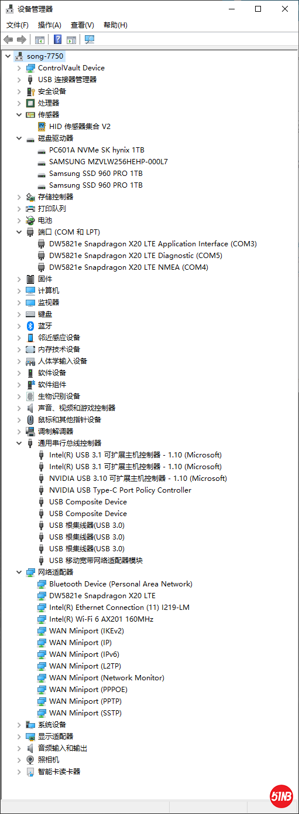This screenshot has width=299, height=814.
Task: Select DW5821e Snapdragon X20 LTE Diagnostic (COM5)
Action: tap(136, 256)
